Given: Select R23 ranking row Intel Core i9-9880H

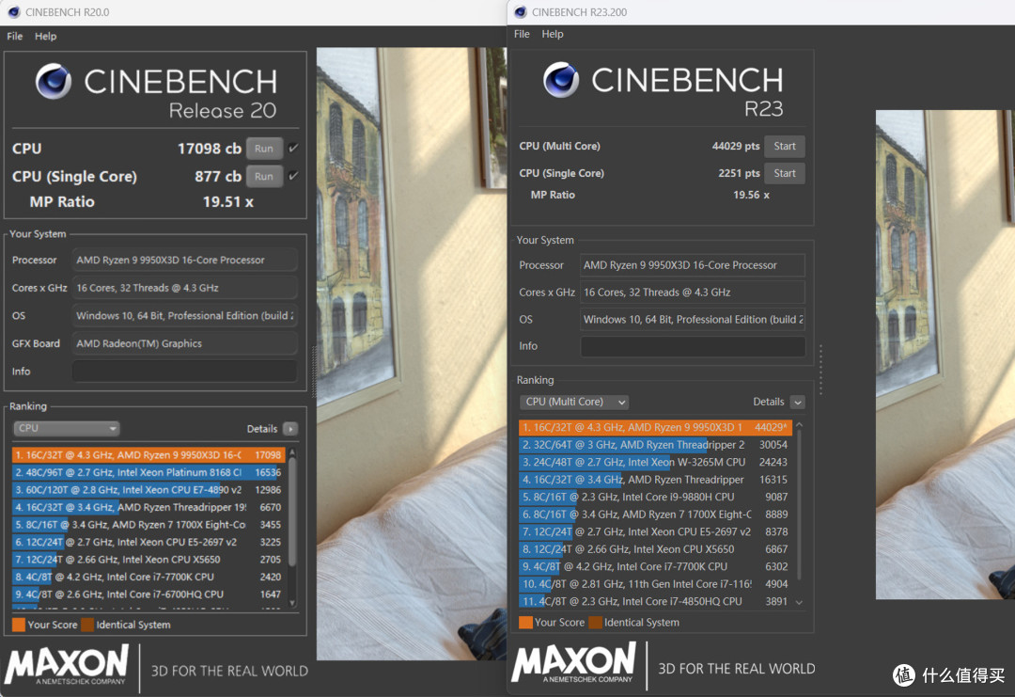Looking at the screenshot, I should pyautogui.click(x=655, y=498).
